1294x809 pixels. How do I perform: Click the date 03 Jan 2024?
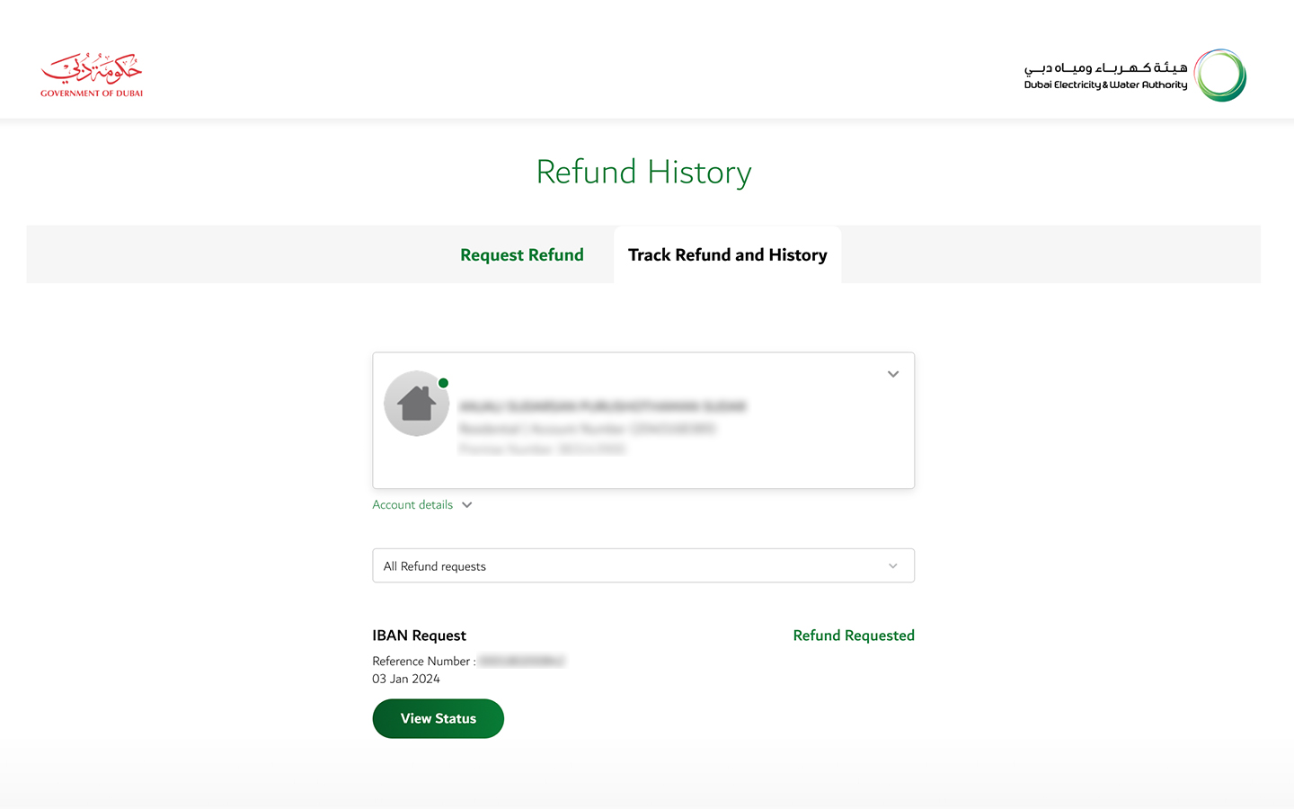pos(406,679)
